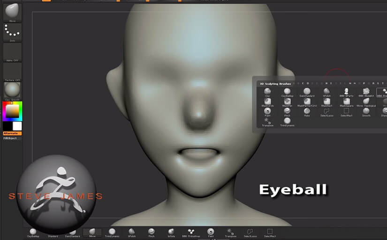Select the white main color swatch

(17, 126)
